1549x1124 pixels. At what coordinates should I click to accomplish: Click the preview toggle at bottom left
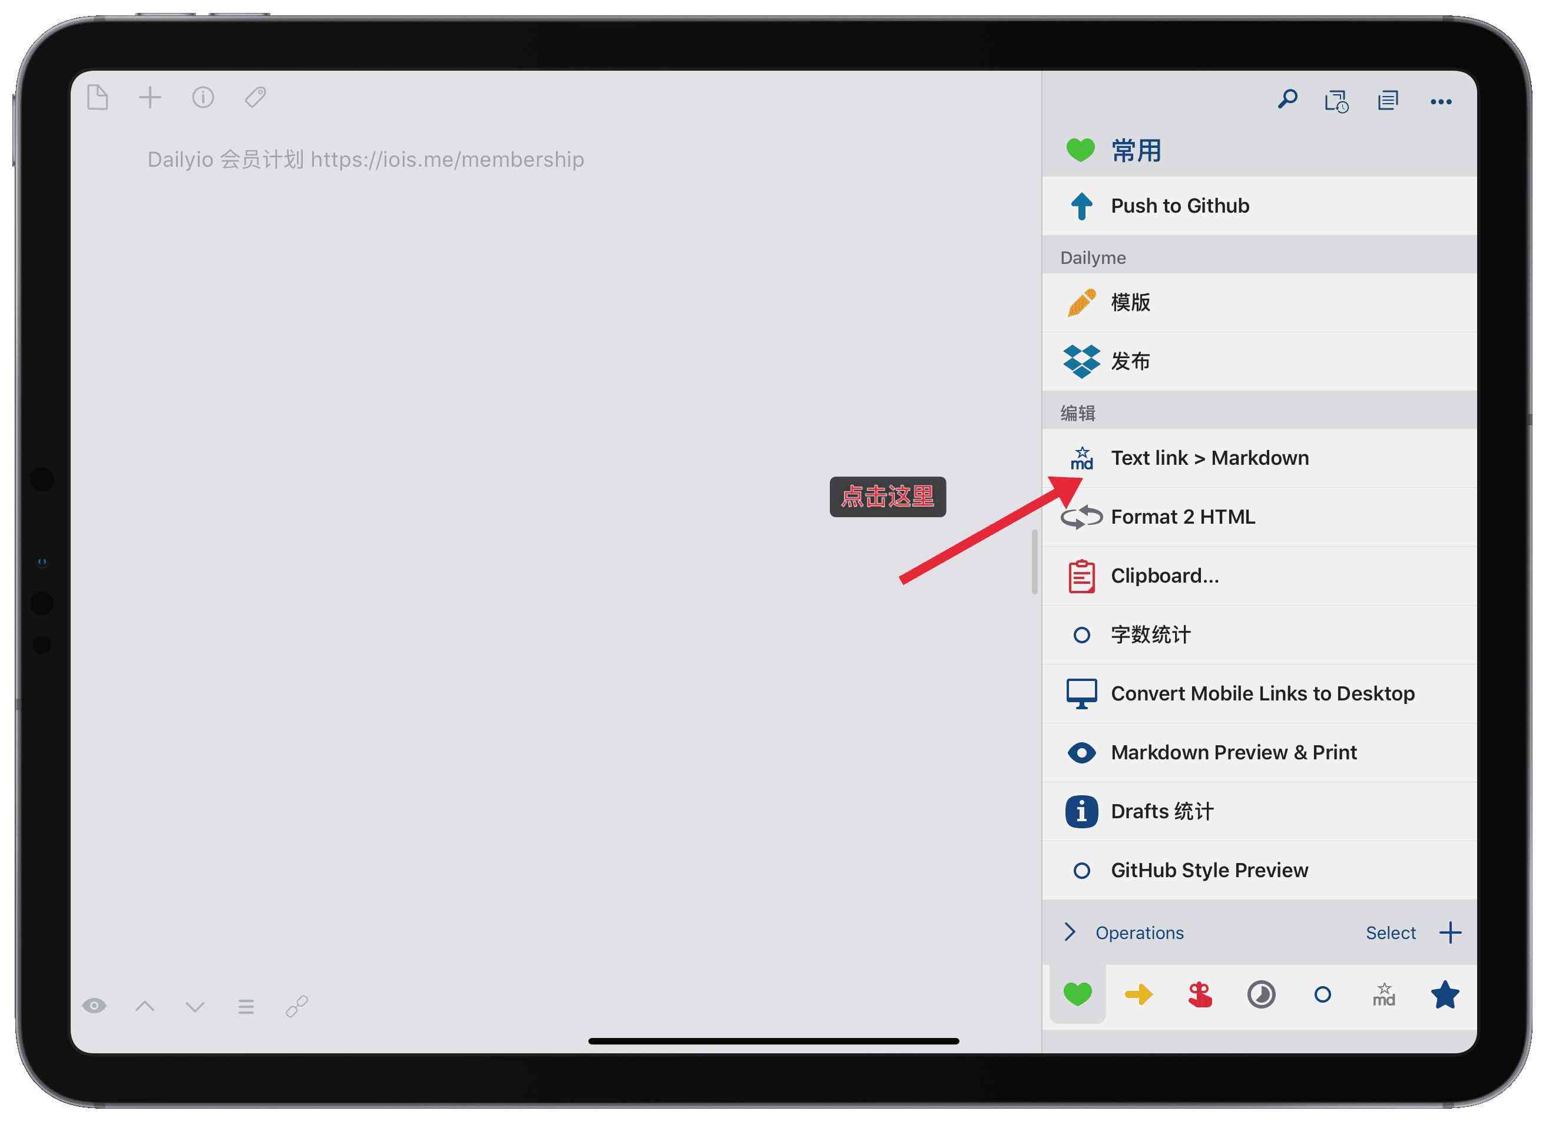pyautogui.click(x=94, y=1005)
